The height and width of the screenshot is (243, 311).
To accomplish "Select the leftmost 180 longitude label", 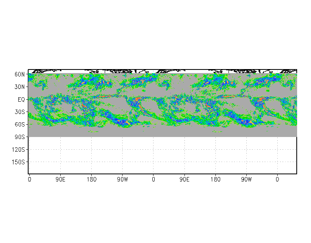I will 91,179.
